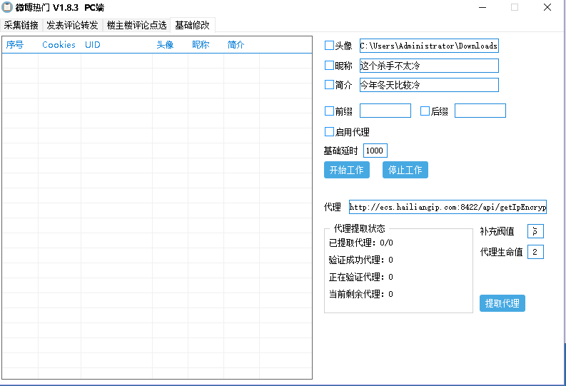Enable the 头像 checkbox

pyautogui.click(x=329, y=46)
